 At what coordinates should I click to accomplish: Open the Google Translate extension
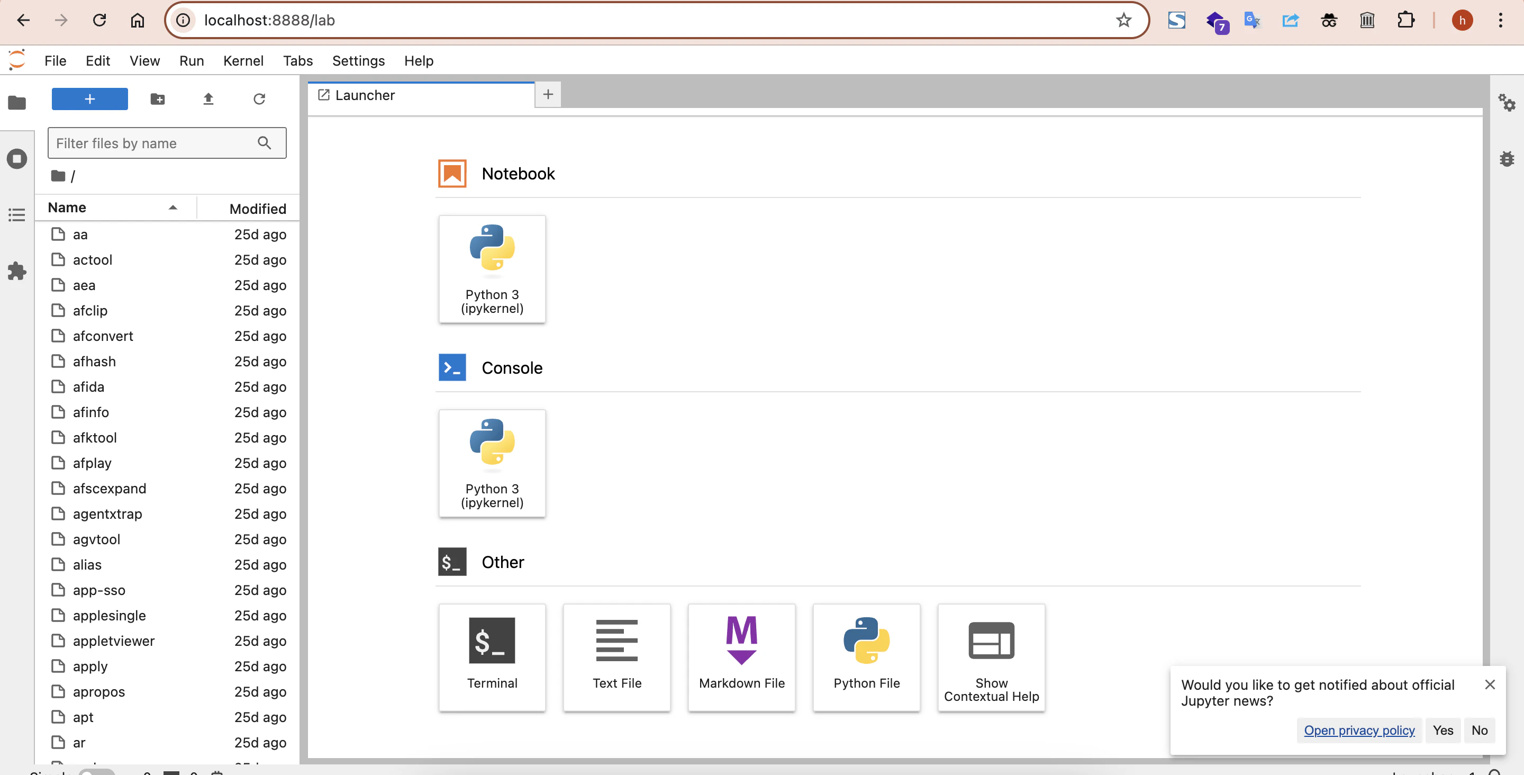1252,20
